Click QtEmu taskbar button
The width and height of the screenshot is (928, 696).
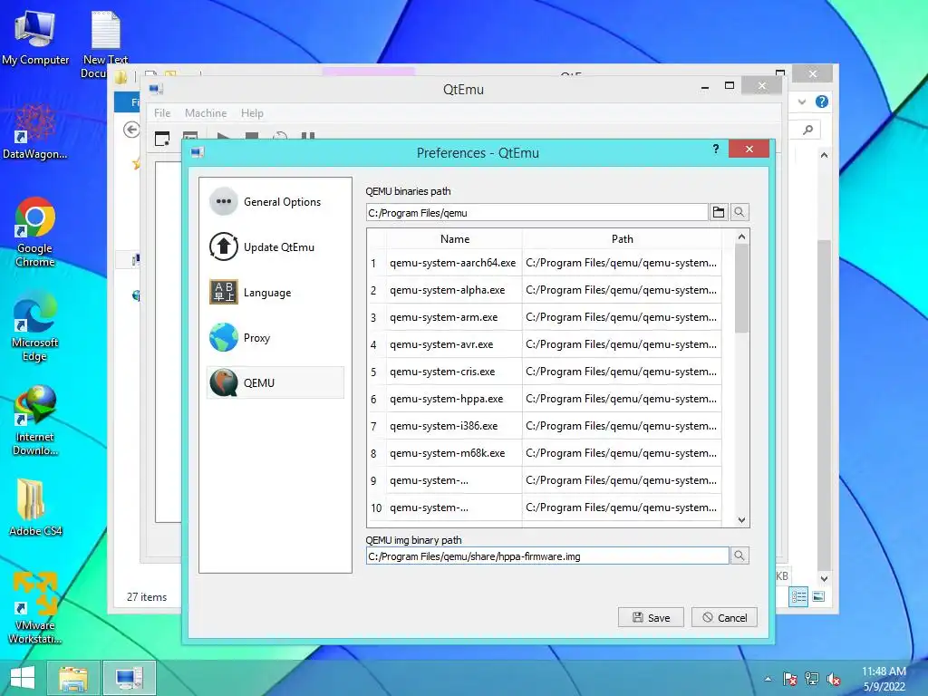(x=129, y=678)
